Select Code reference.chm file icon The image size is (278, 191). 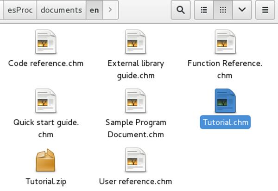(x=46, y=42)
